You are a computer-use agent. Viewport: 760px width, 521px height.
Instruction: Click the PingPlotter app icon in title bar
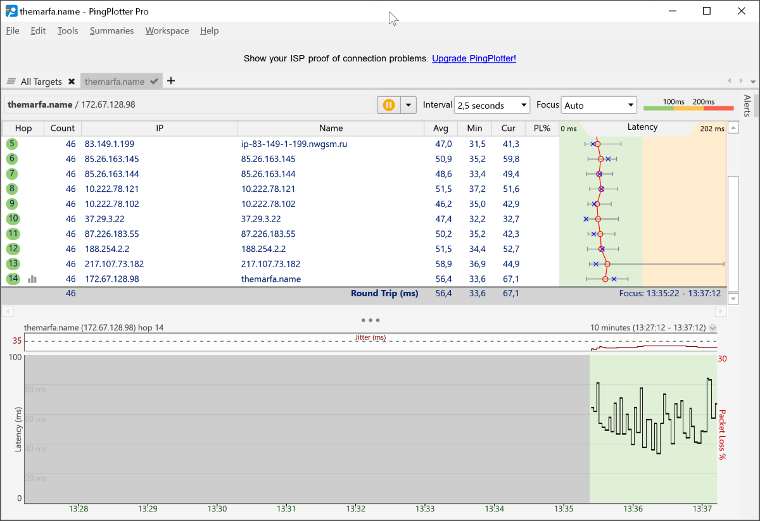[11, 11]
